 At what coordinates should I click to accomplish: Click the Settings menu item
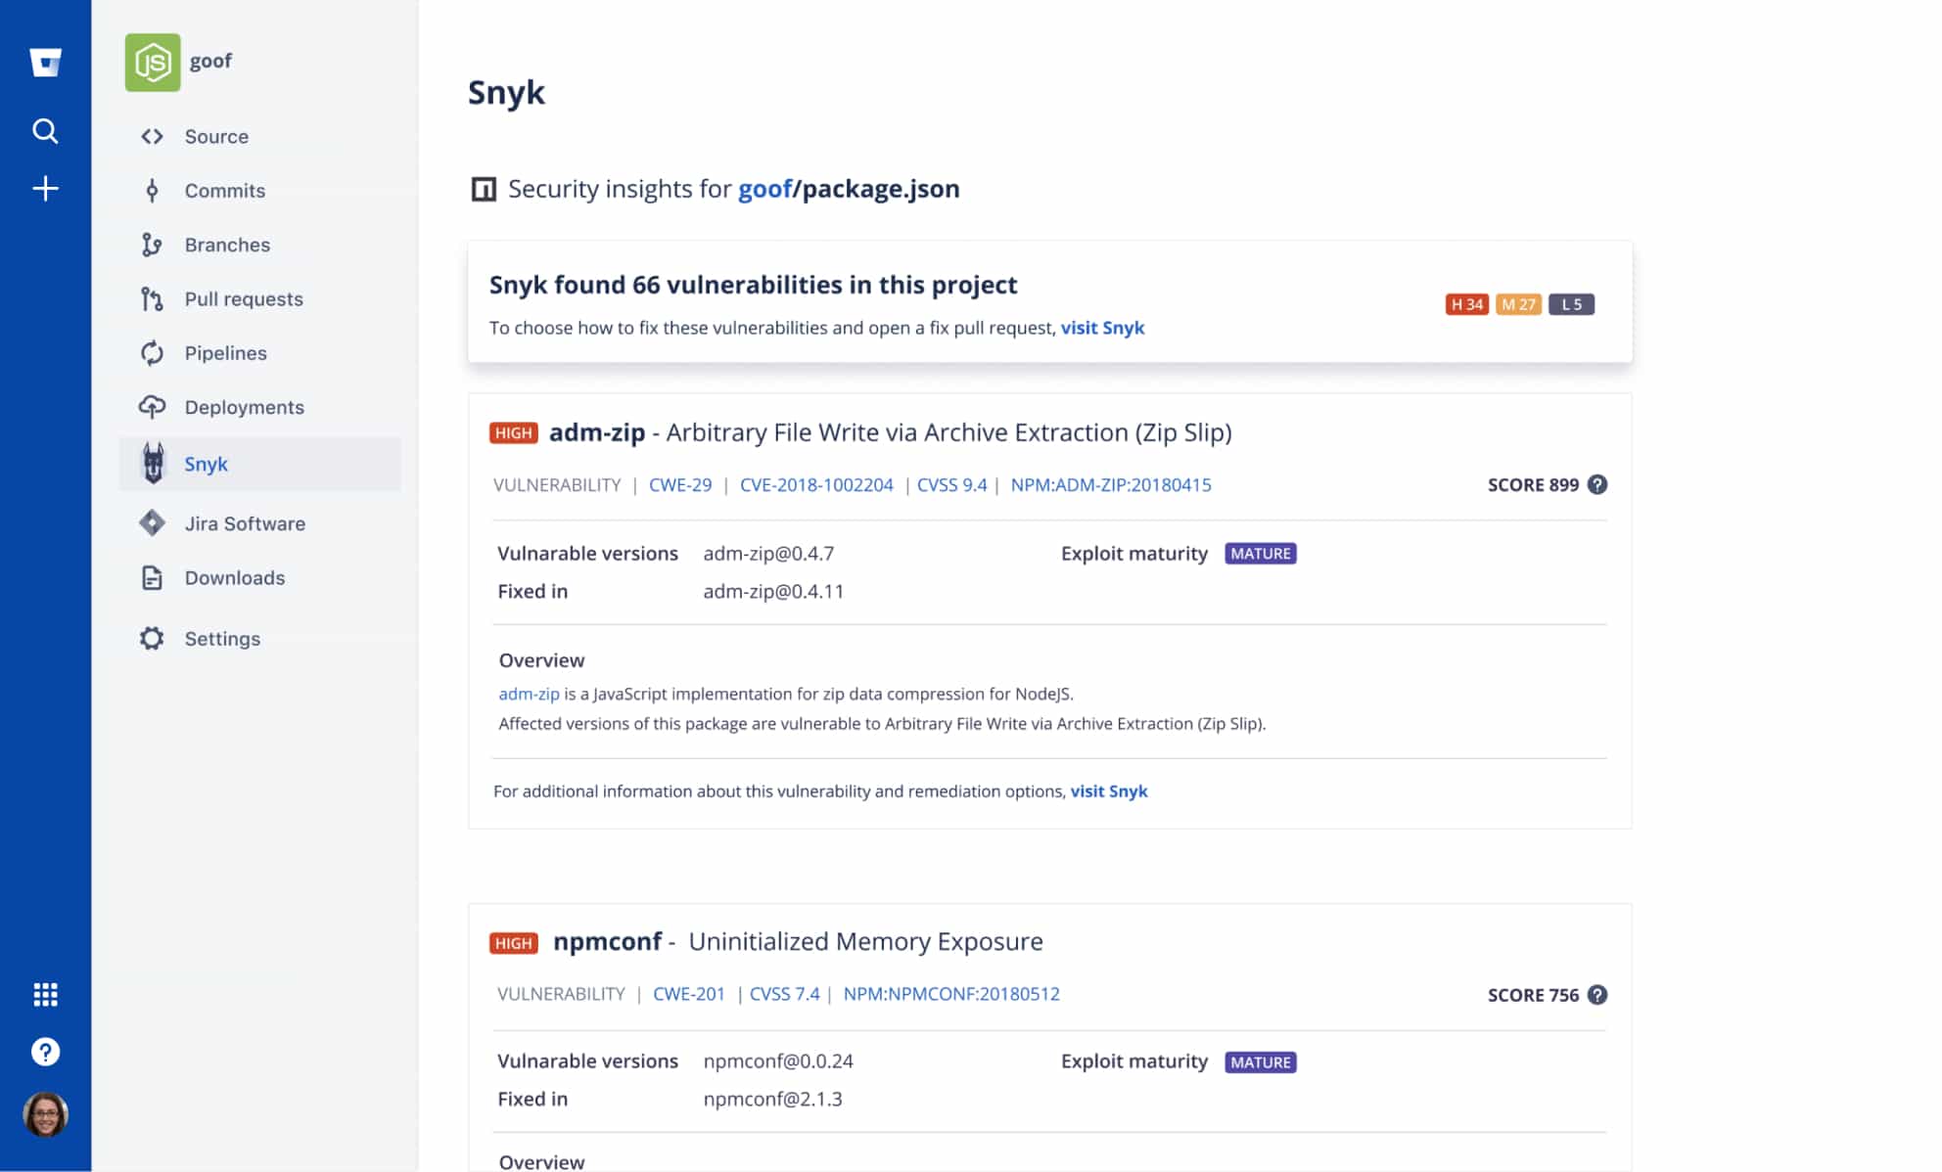[220, 638]
